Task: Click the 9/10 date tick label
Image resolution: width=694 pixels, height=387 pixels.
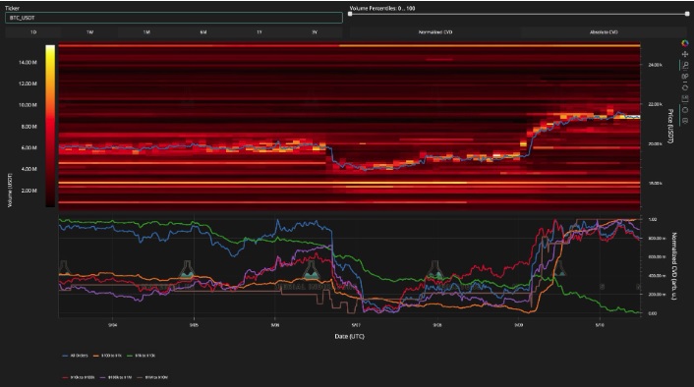Action: (x=600, y=325)
